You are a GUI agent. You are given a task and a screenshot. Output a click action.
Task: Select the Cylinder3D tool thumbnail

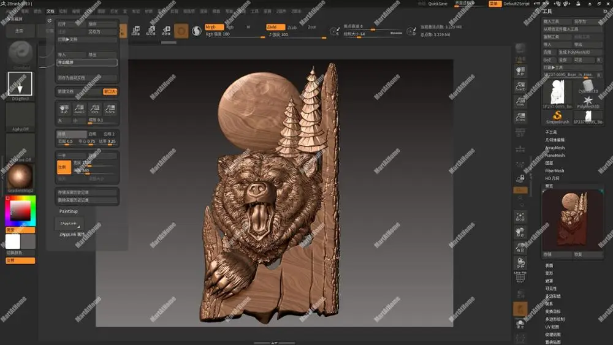tap(588, 86)
